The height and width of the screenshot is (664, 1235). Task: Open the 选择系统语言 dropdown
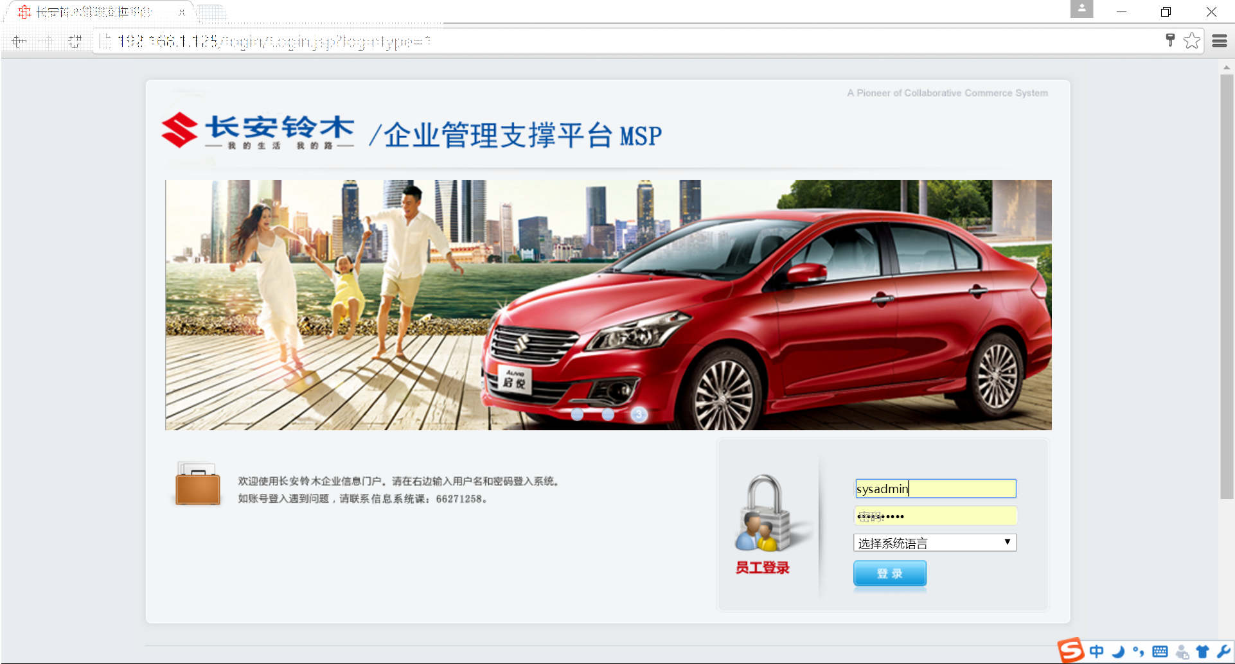coord(935,543)
